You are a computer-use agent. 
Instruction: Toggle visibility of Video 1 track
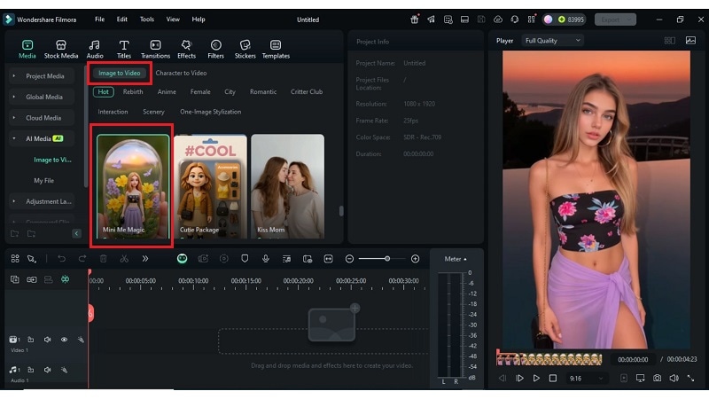(x=64, y=340)
